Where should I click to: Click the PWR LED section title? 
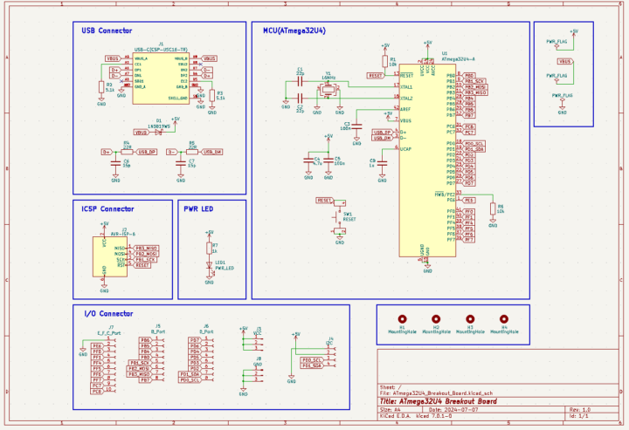point(199,209)
